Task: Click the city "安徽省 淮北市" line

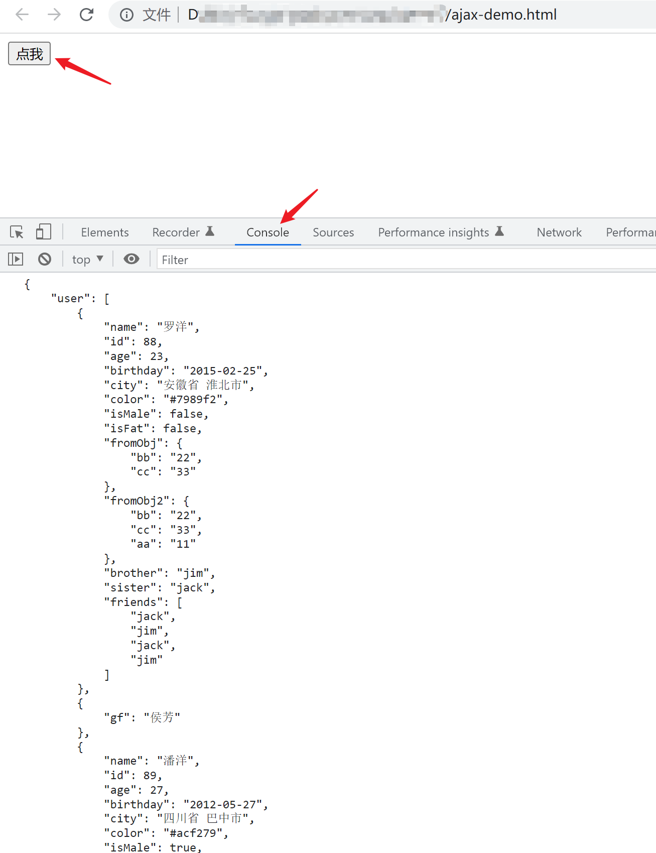Action: pyautogui.click(x=179, y=386)
